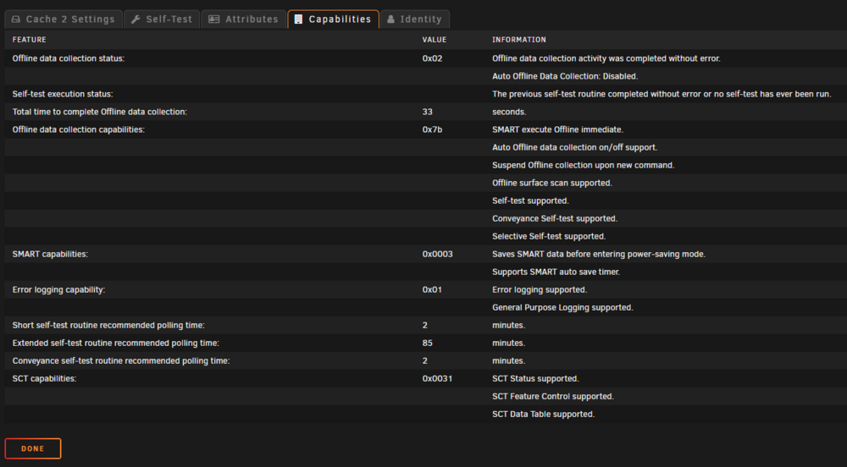The height and width of the screenshot is (467, 847).
Task: Select 'SMART capabilities:' label
Action: click(50, 254)
